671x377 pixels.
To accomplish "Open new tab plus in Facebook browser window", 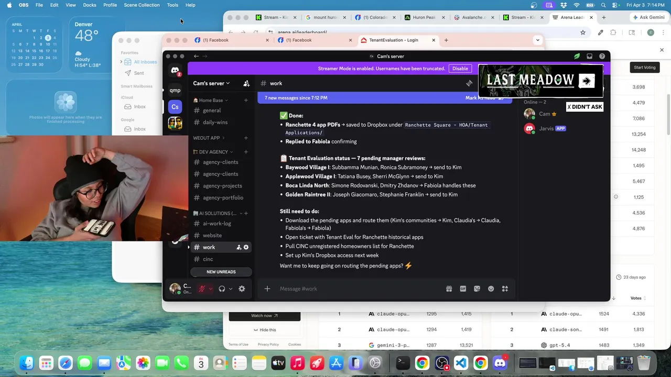I will [x=446, y=40].
